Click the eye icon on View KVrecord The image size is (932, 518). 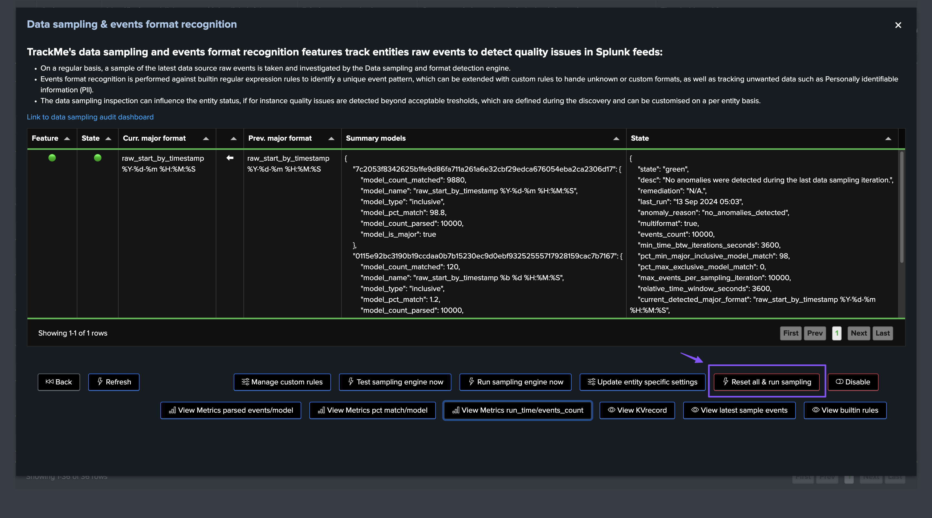tap(611, 410)
